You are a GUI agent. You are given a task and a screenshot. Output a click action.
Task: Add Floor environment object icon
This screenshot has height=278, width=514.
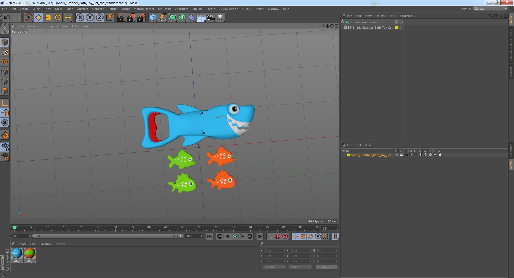(x=201, y=18)
